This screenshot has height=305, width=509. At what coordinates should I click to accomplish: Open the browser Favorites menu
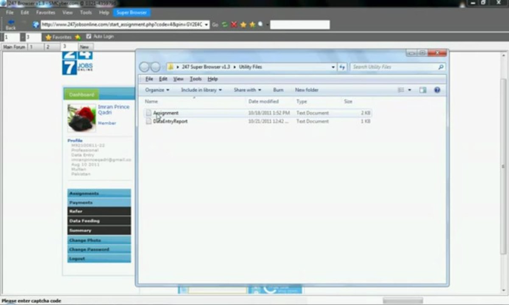pos(46,13)
